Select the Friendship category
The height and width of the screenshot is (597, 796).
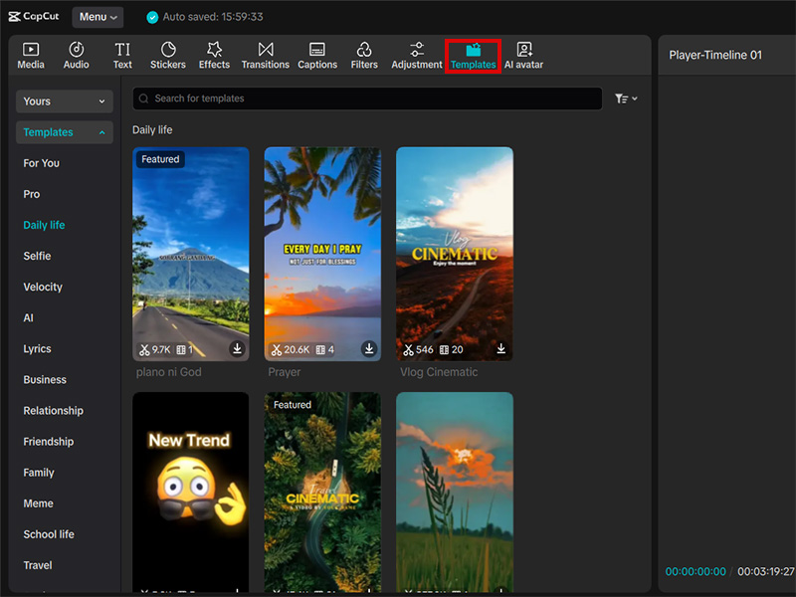click(49, 442)
